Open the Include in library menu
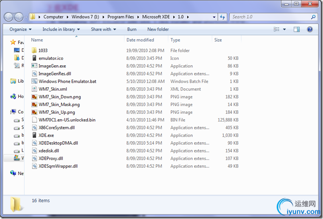The height and width of the screenshot is (219, 323). [61, 29]
